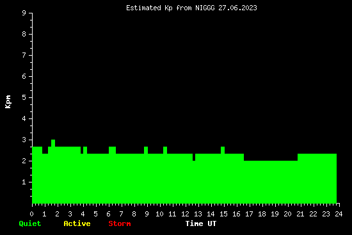Viewport: 352px width, 235px height.
Task: Click hour 6 on the time axis
Action: click(108, 214)
